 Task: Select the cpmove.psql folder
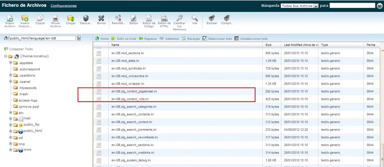[29, 106]
